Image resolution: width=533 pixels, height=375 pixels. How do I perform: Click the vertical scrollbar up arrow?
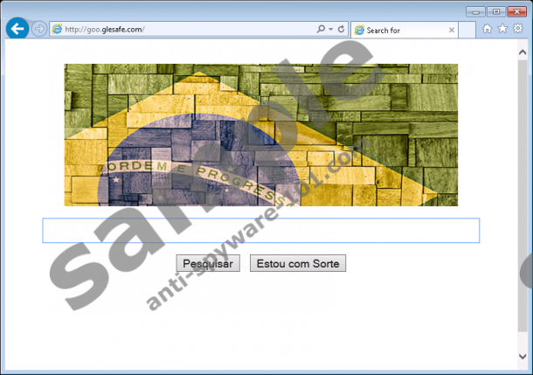(523, 49)
